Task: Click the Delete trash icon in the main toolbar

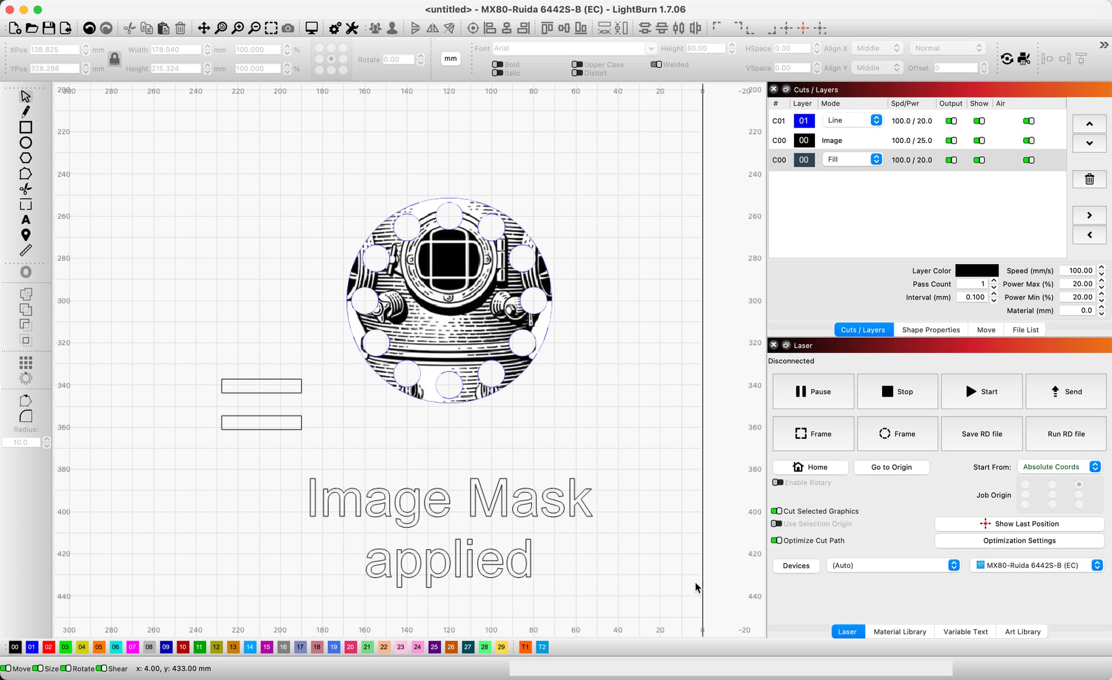Action: pyautogui.click(x=180, y=28)
